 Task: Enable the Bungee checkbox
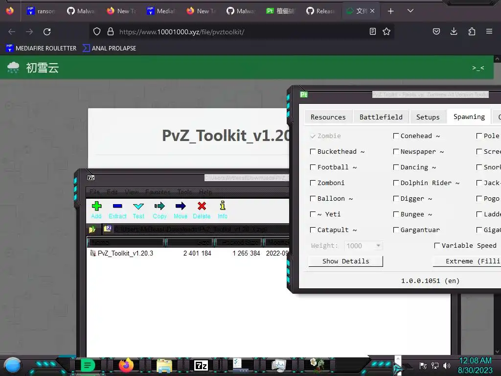[x=396, y=214]
